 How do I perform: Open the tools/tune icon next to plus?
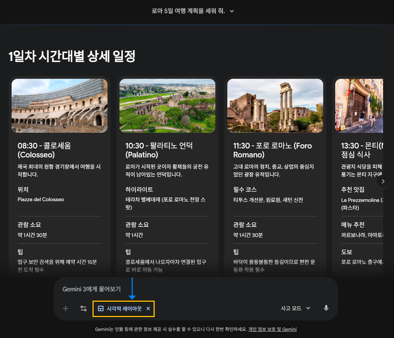[x=83, y=308]
